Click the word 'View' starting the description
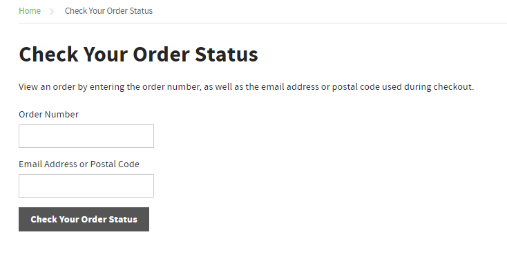Screen dimensions: 507x257 (28, 87)
